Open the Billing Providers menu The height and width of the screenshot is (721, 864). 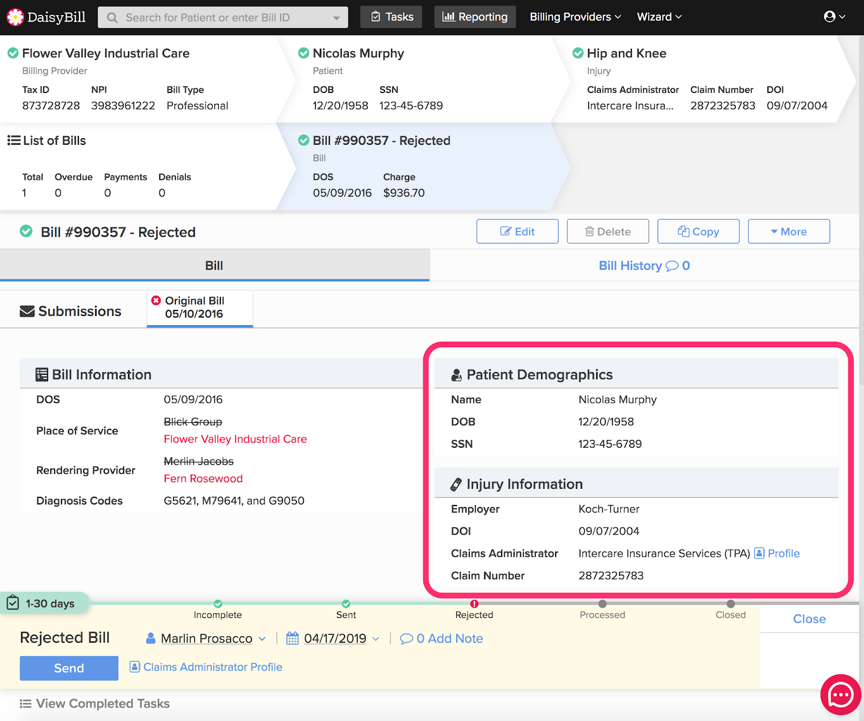click(x=575, y=17)
